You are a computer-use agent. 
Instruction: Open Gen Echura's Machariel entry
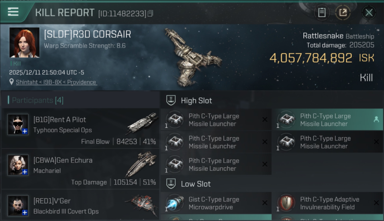tap(80, 169)
